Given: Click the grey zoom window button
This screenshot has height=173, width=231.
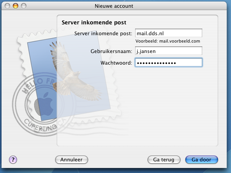Looking at the screenshot, I should click(24, 6).
